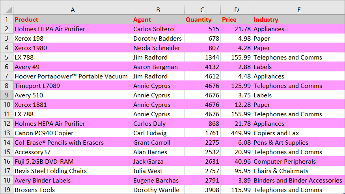
Task: Click agent Carl Ludwig cell
Action: [x=158, y=133]
